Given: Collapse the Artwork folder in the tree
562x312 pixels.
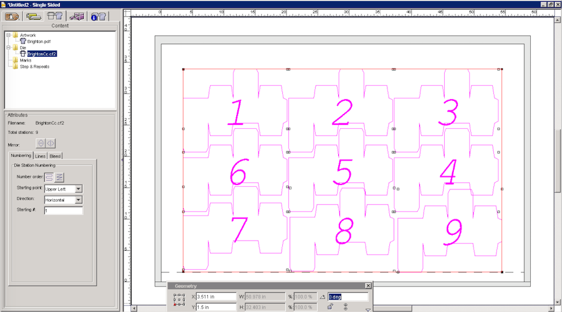Looking at the screenshot, I should (x=8, y=35).
